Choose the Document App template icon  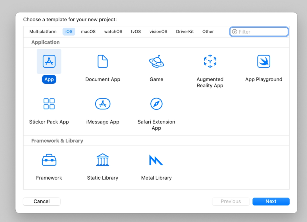coord(103,61)
